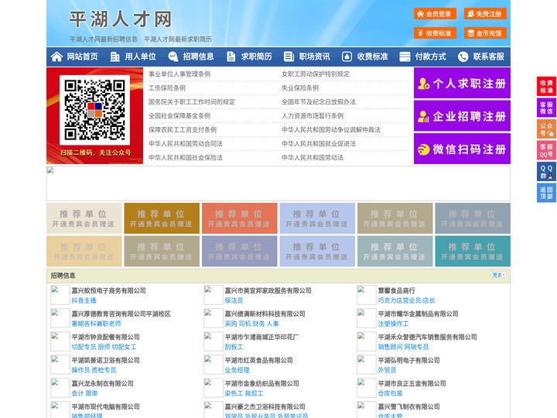The width and height of the screenshot is (557, 418).
Task: Open 中华人民共和国就业促进法 article
Action: point(319,144)
